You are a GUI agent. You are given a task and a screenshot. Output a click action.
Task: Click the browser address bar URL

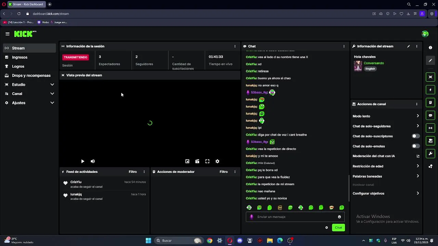pyautogui.click(x=51, y=14)
